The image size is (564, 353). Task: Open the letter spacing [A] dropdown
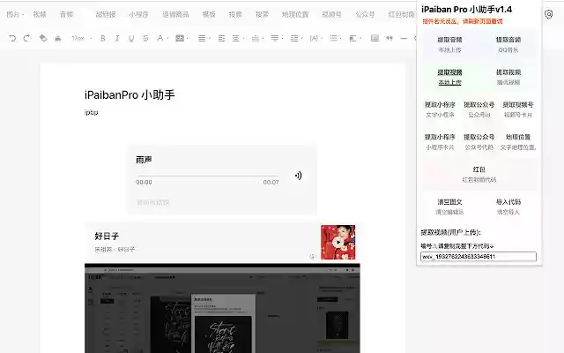tap(315, 38)
